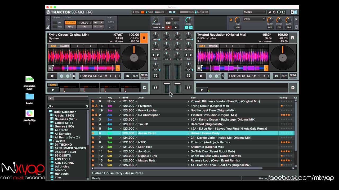Click deck A cup button icon
Screen dimensions: 339x190
pyautogui.click(x=68, y=76)
